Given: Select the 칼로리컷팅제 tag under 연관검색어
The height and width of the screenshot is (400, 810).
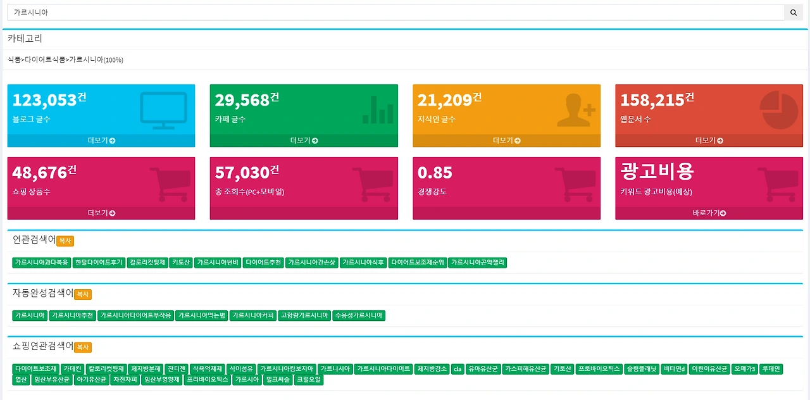Looking at the screenshot, I should (x=147, y=263).
